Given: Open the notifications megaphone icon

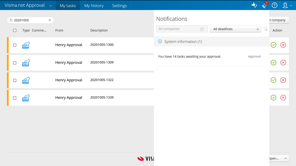Looking at the screenshot, I should [264, 5].
